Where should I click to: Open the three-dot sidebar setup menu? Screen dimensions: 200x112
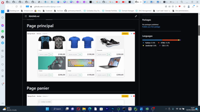[x=2, y=103]
